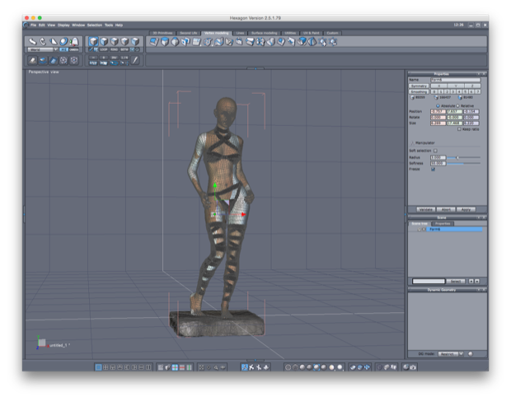511x401 pixels.
Task: Switch to four-viewport layout icon
Action: tap(105, 367)
